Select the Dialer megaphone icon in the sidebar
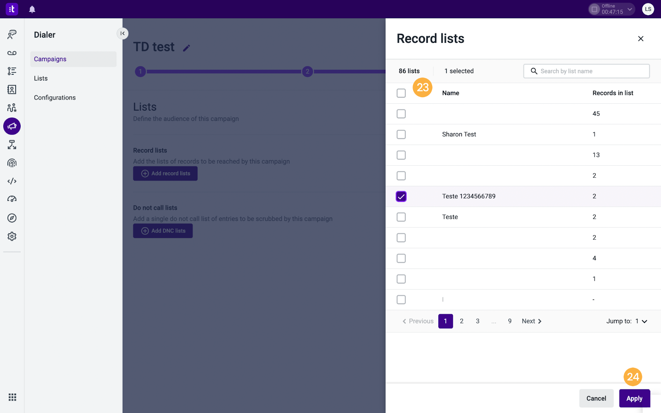Image resolution: width=661 pixels, height=413 pixels. pos(12,126)
